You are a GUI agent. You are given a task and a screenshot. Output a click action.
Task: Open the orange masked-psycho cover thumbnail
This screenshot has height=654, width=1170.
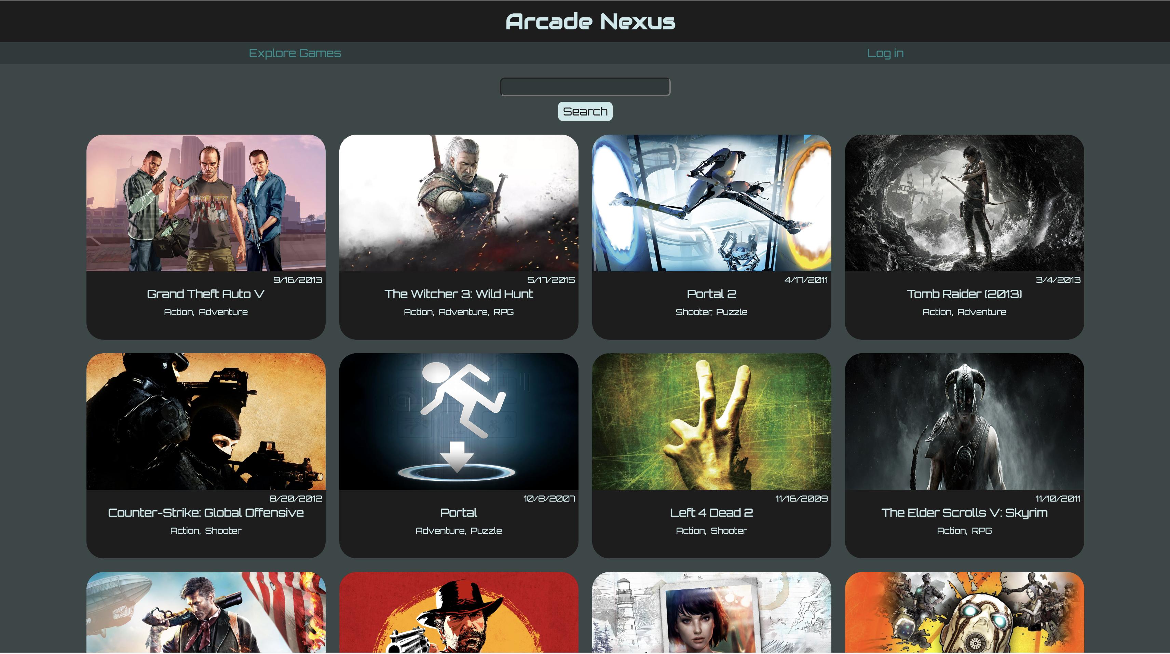coord(964,612)
